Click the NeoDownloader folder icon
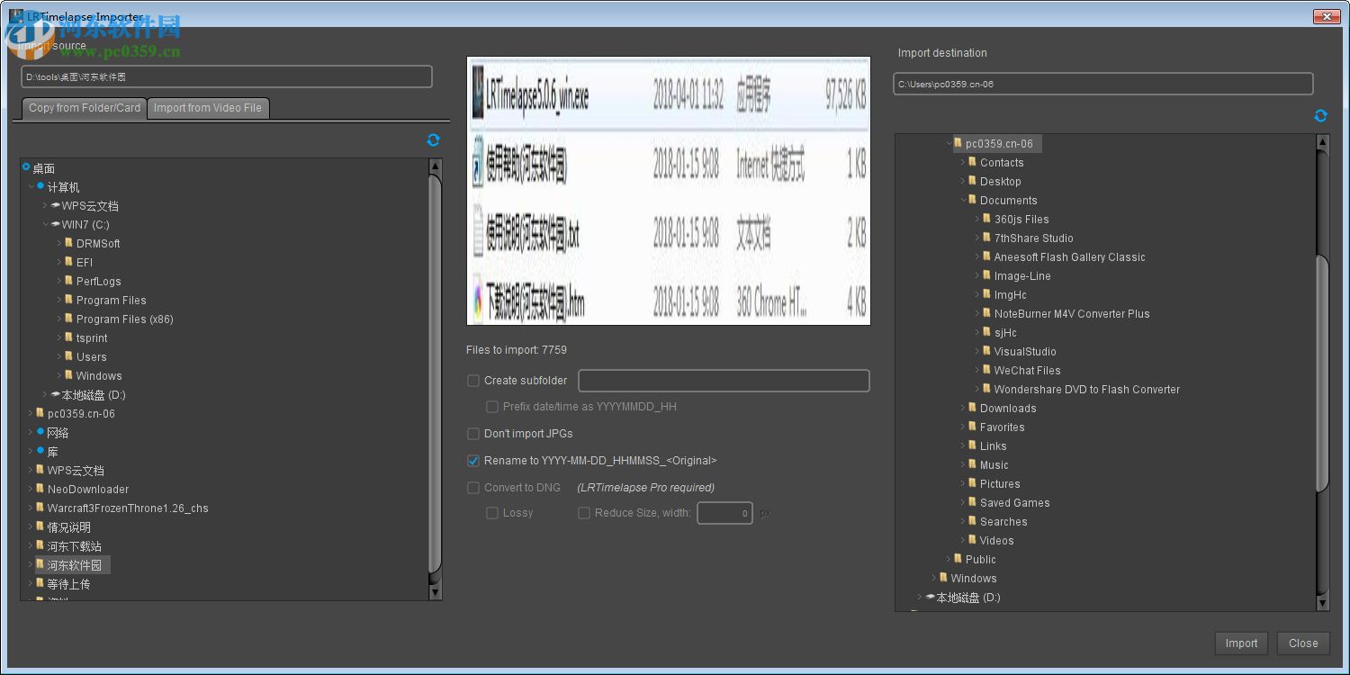The height and width of the screenshot is (675, 1350). (x=40, y=489)
